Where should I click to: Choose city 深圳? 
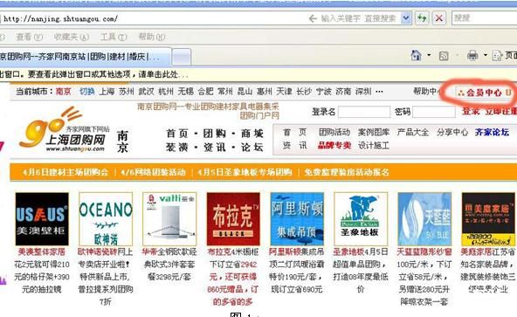pyautogui.click(x=363, y=92)
